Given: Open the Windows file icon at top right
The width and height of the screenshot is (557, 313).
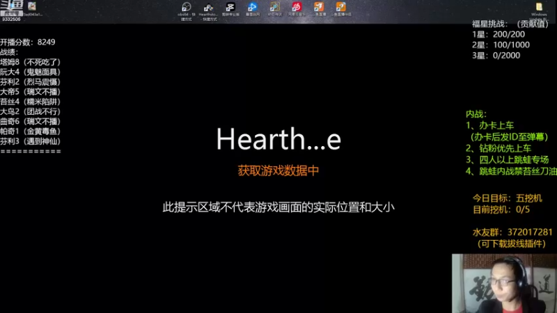Looking at the screenshot, I should tap(539, 10).
